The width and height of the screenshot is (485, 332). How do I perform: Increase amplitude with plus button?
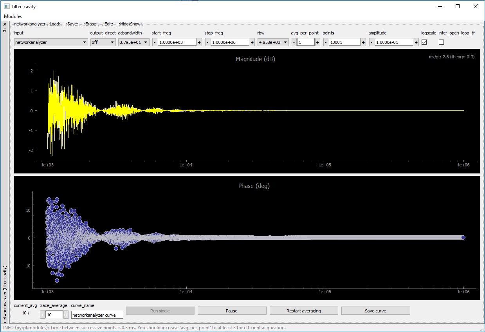point(416,42)
